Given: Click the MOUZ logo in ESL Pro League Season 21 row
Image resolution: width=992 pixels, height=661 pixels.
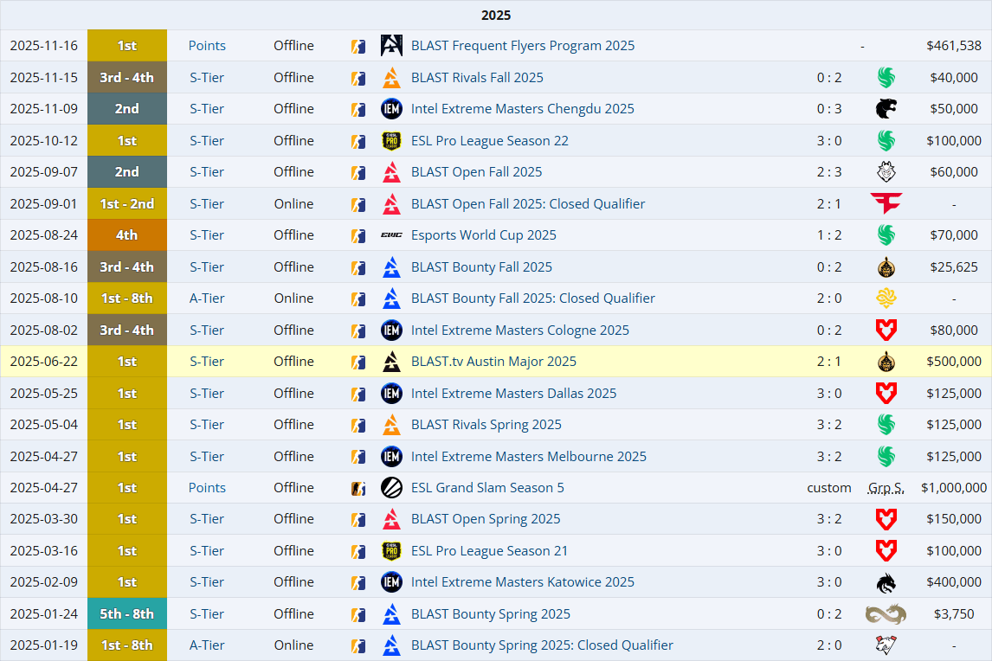Looking at the screenshot, I should click(x=886, y=551).
